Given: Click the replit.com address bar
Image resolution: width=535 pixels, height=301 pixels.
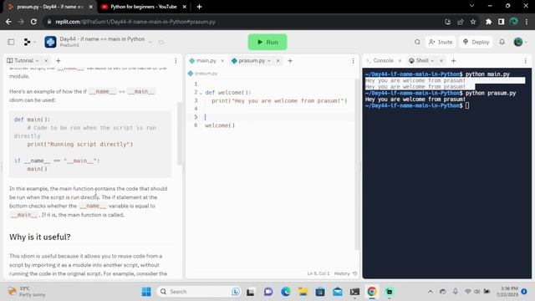Looking at the screenshot, I should 239,22.
